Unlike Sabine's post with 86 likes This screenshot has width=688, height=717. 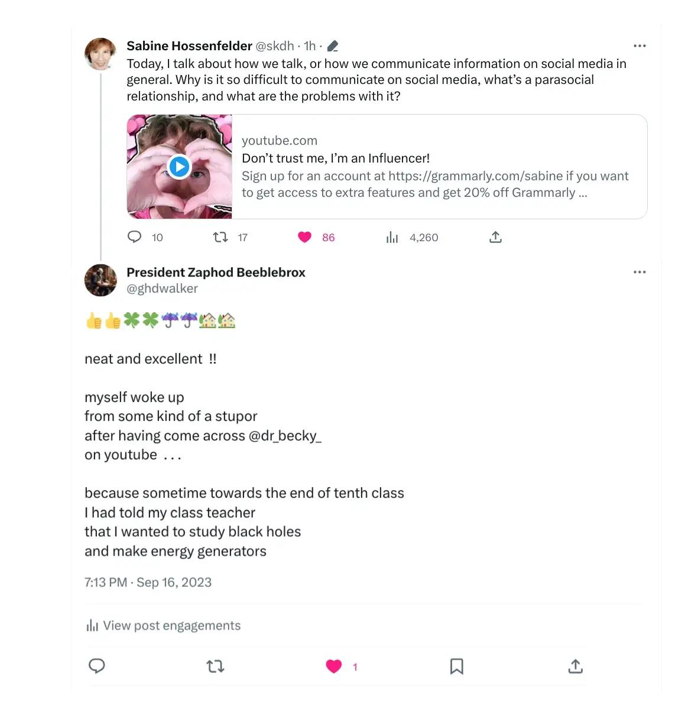click(x=305, y=237)
